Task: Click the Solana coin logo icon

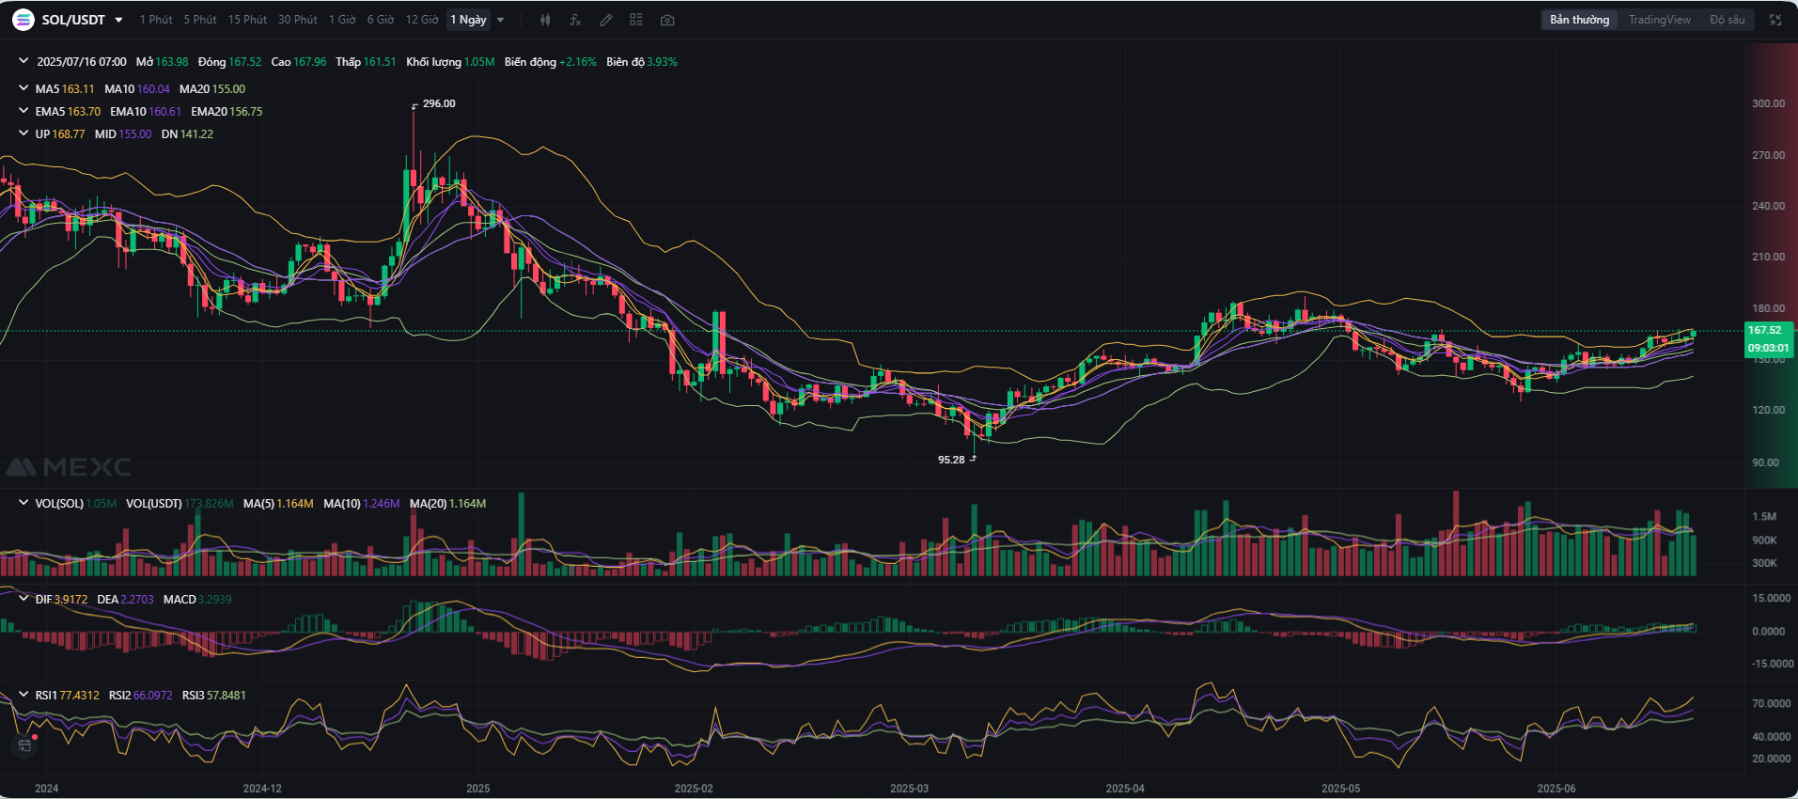Action: (x=23, y=20)
